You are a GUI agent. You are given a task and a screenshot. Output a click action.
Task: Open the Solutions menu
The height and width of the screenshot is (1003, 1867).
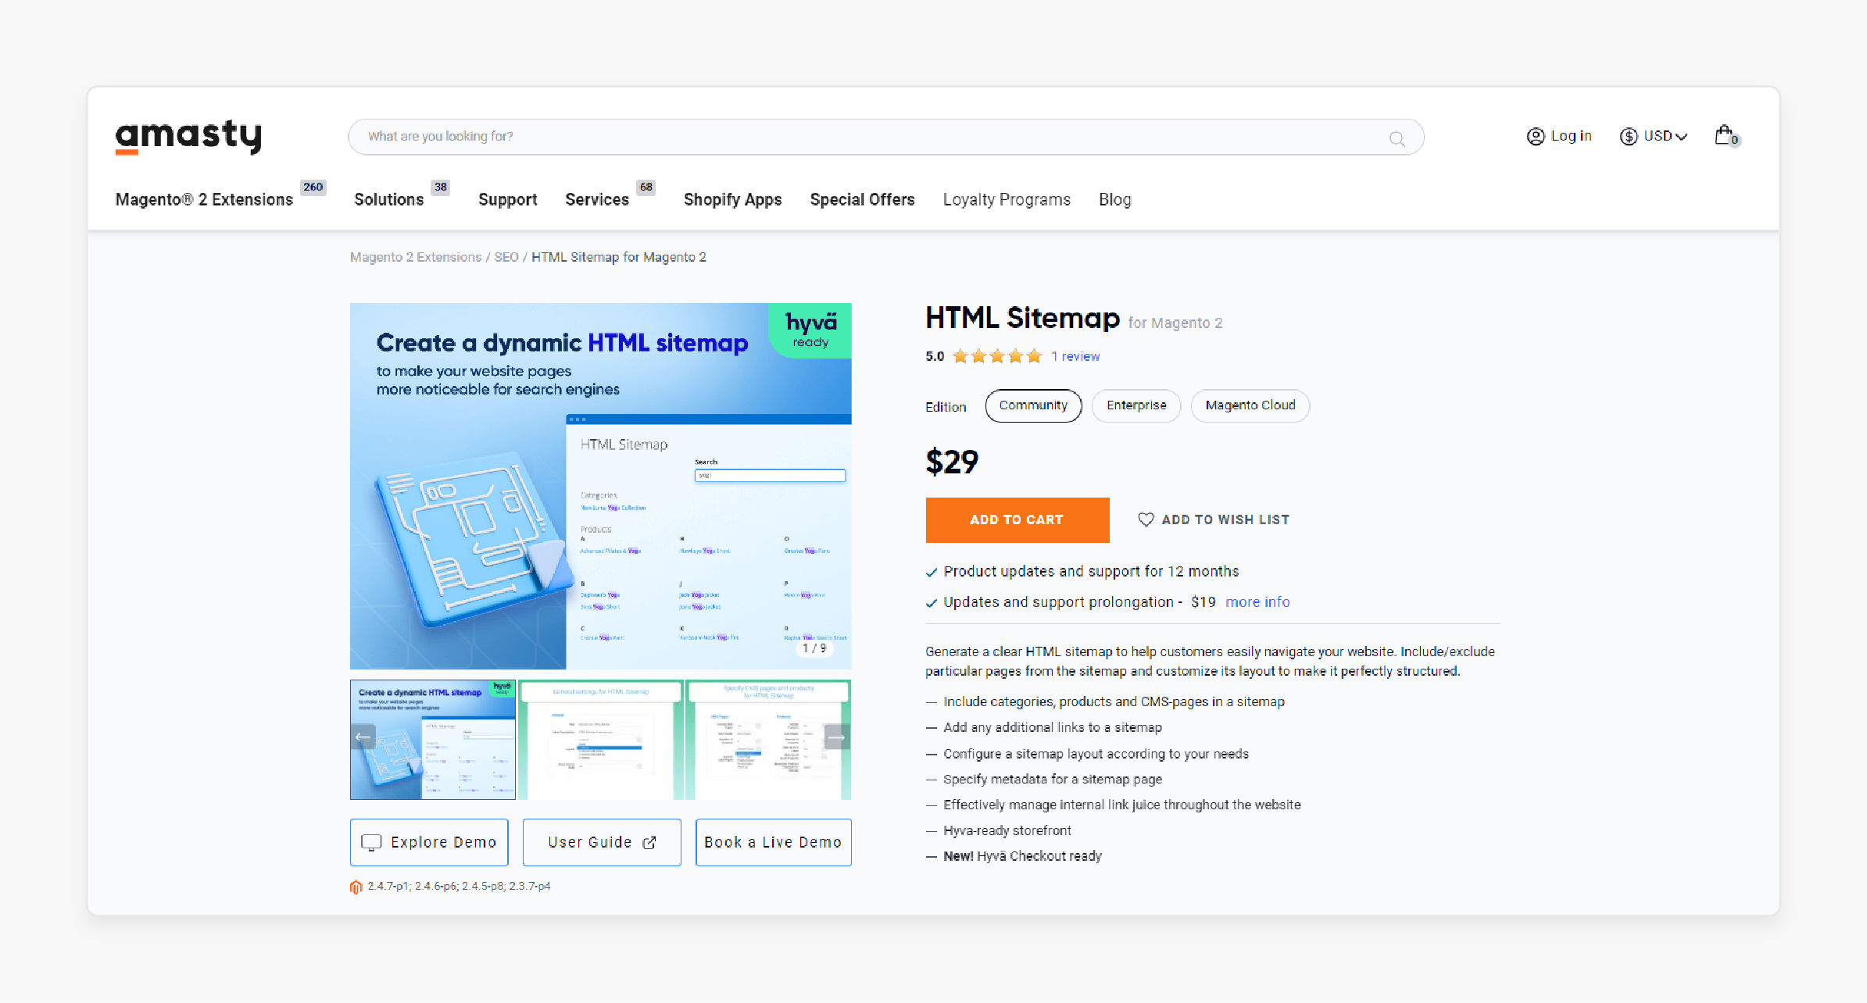(388, 200)
